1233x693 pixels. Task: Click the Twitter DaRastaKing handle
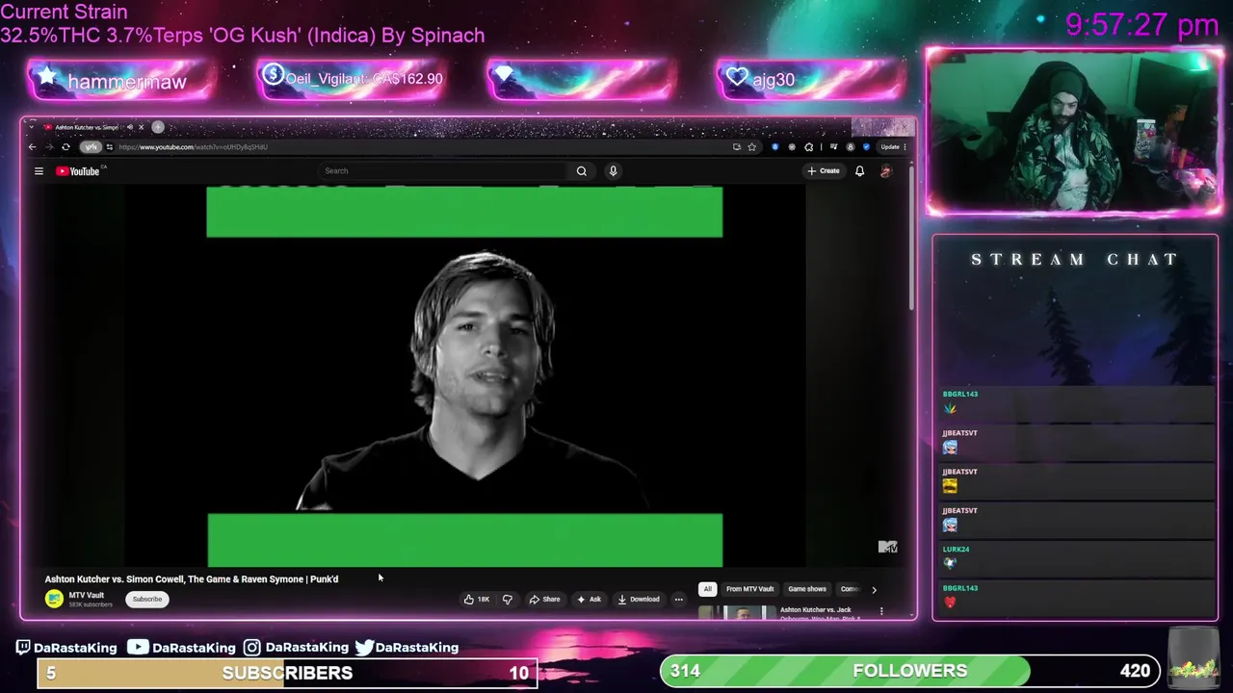416,648
